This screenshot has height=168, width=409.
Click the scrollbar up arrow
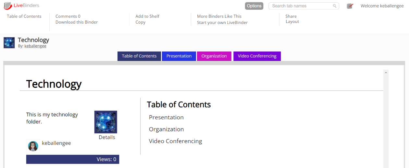point(386,73)
